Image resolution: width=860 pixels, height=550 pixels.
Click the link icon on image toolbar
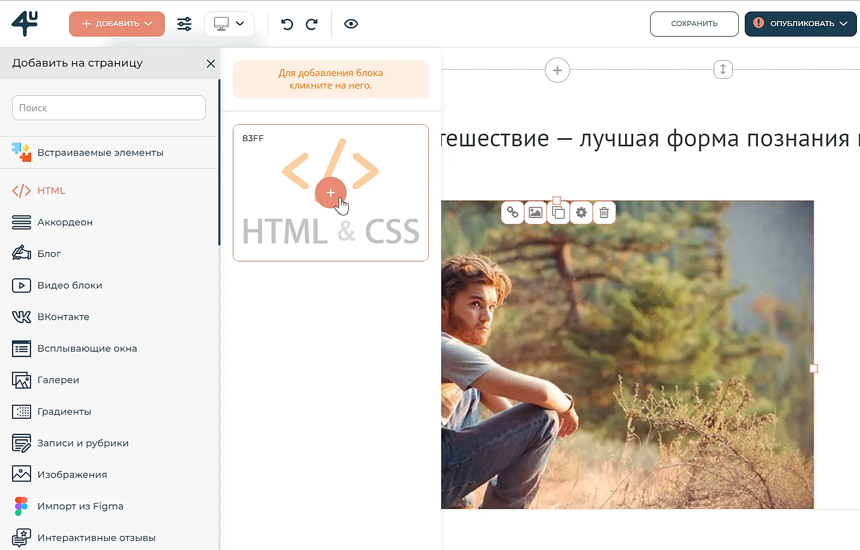(512, 212)
